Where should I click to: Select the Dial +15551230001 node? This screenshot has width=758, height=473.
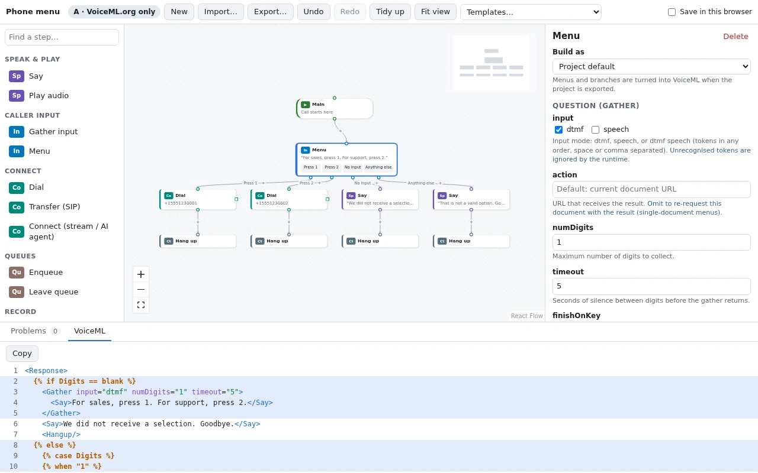(198, 199)
